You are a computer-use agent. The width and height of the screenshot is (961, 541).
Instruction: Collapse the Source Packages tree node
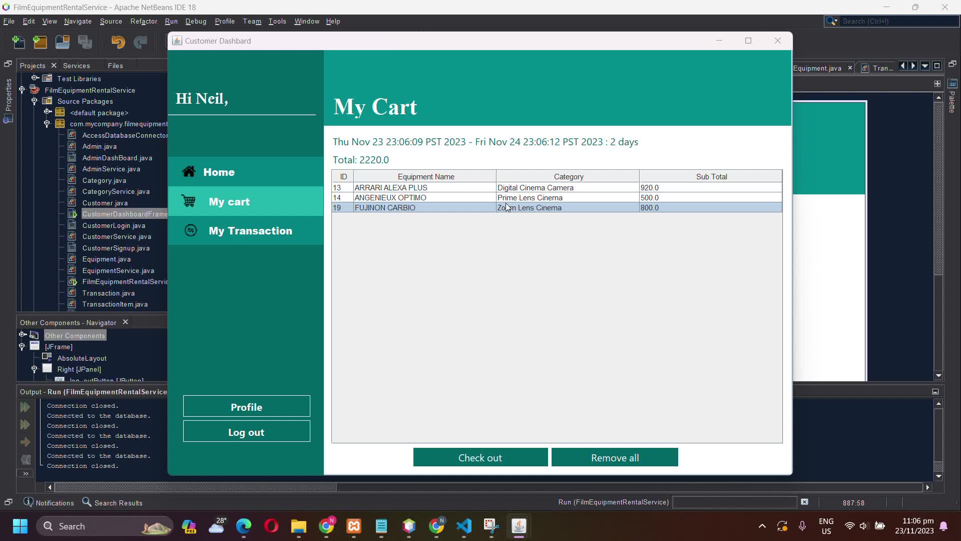point(34,101)
